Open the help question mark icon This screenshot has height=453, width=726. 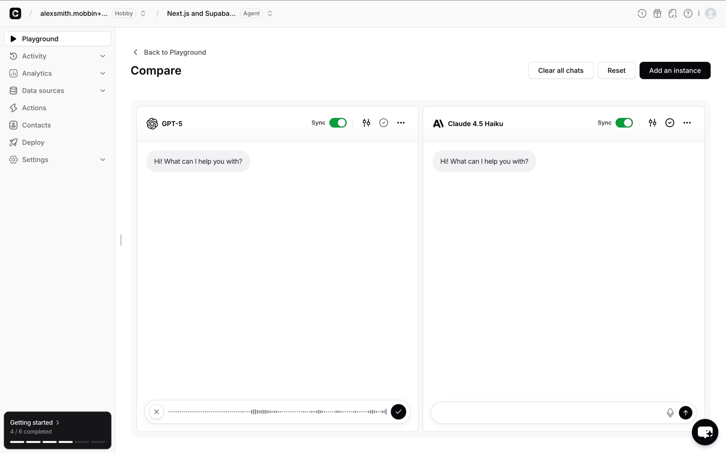pos(688,14)
